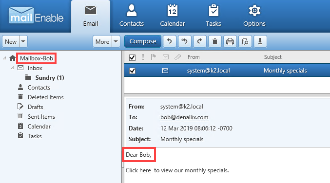Click the download arrow icon

[x=260, y=41]
